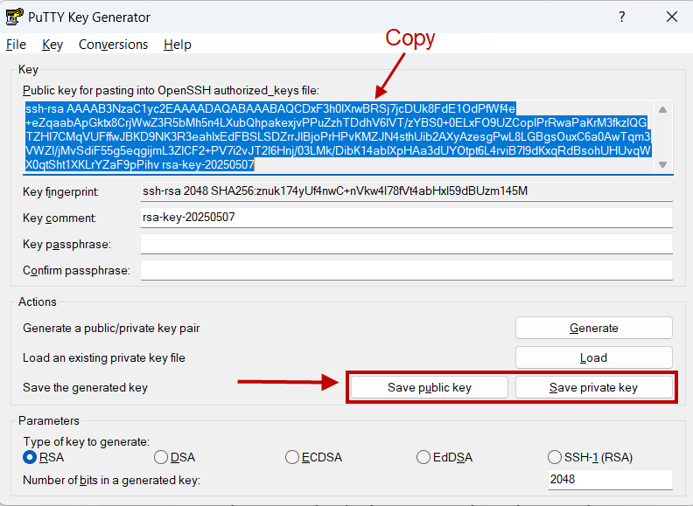Open the Help menu
Screen dimensions: 693x506
pyautogui.click(x=178, y=45)
